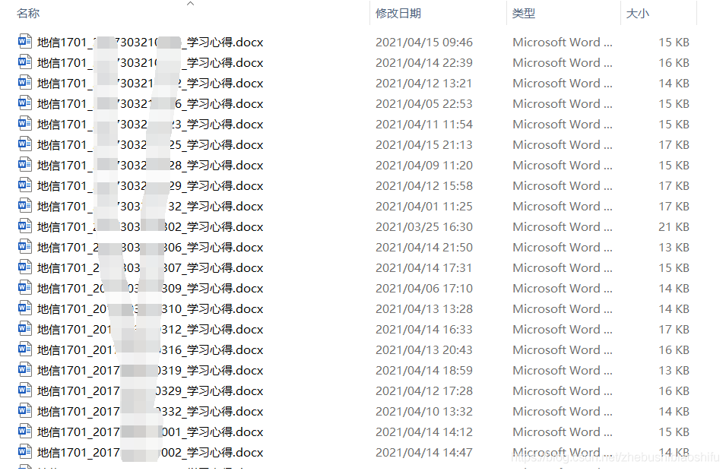This screenshot has width=726, height=471.
Task: Click Microsoft Word type cell in 2021/04/12 13:21 row
Action: click(563, 84)
